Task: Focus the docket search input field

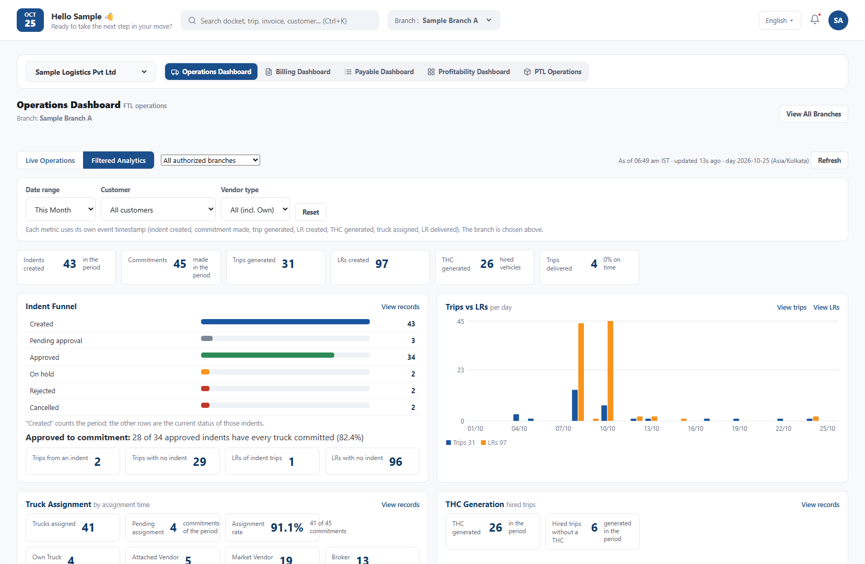Action: pyautogui.click(x=280, y=20)
